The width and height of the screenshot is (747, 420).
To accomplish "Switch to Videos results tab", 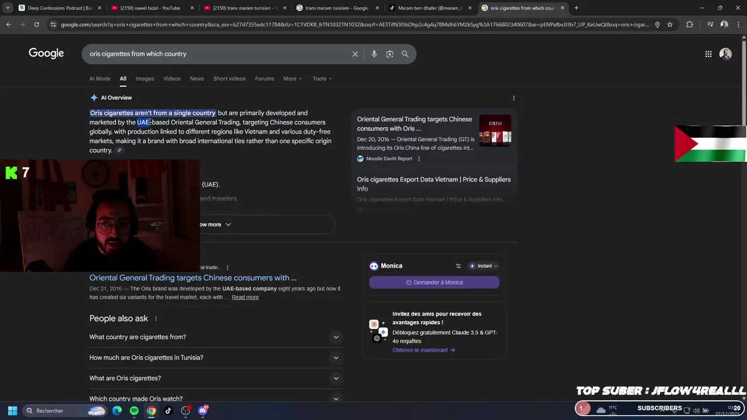I will coord(172,79).
